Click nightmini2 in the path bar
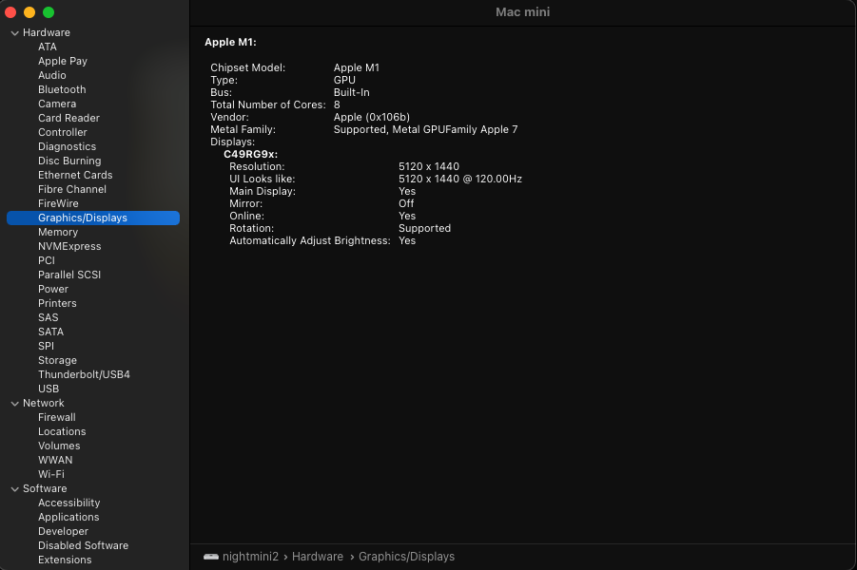The image size is (857, 570). pyautogui.click(x=250, y=557)
